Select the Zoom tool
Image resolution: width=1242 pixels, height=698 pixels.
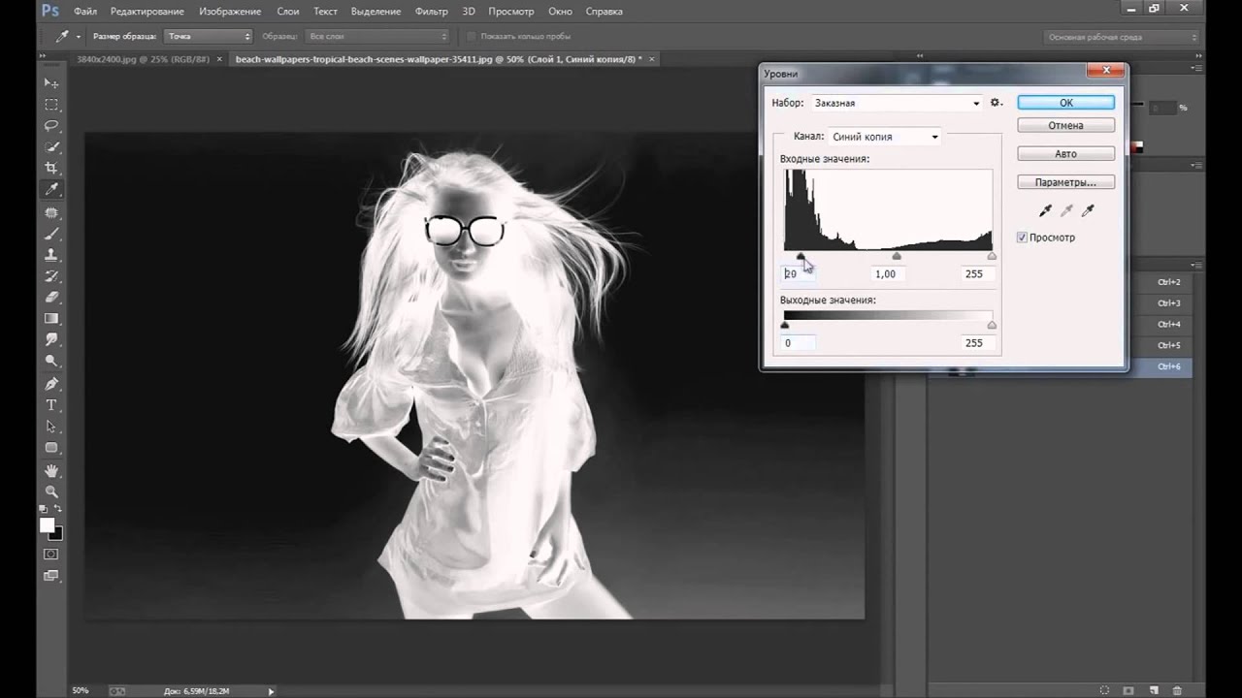point(51,492)
